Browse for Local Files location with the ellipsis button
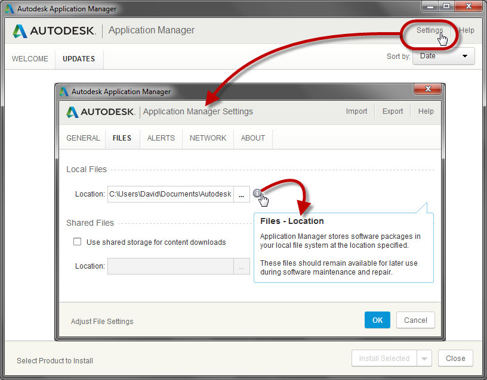 (x=241, y=194)
